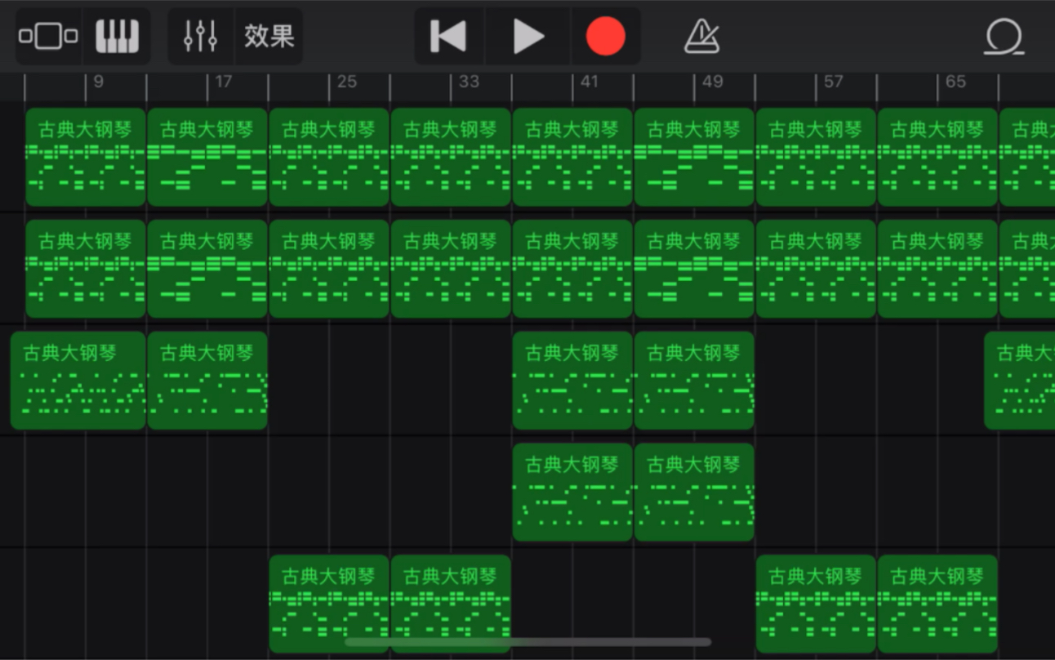Select second-track 古典大钢琴 region at bar 17

[x=207, y=269]
